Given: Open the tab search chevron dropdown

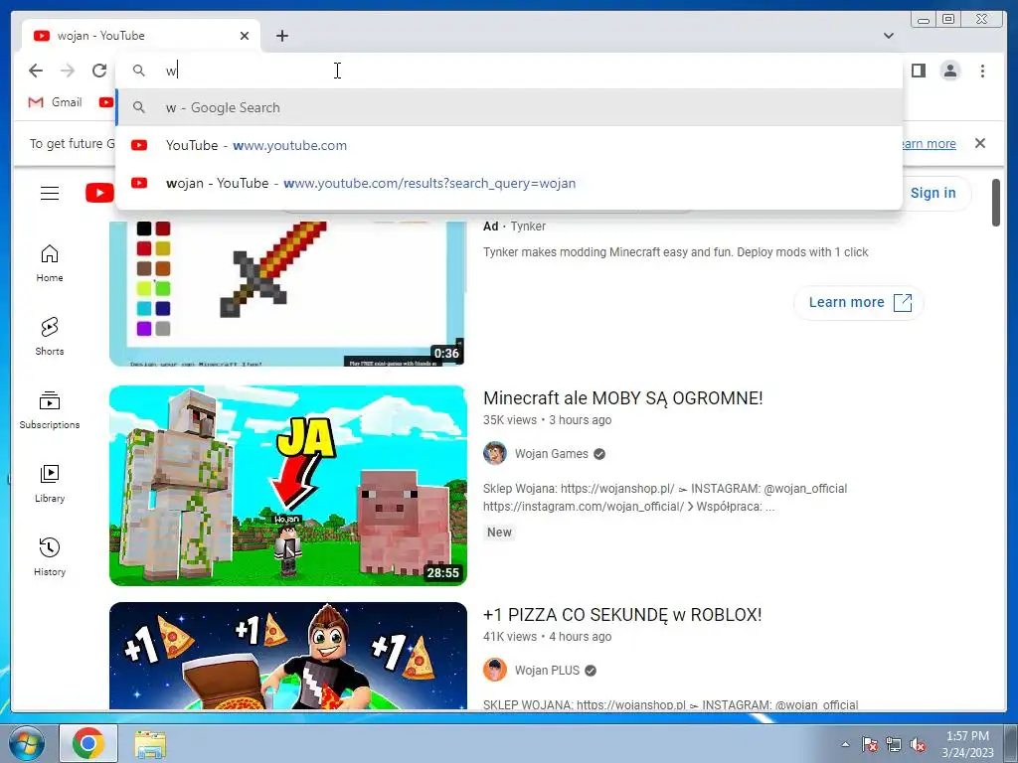Looking at the screenshot, I should (889, 36).
